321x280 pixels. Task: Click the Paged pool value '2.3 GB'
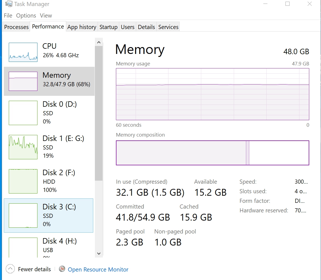coord(129,242)
